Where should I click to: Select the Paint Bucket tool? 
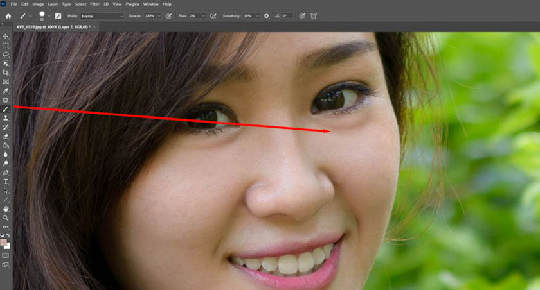click(x=6, y=146)
